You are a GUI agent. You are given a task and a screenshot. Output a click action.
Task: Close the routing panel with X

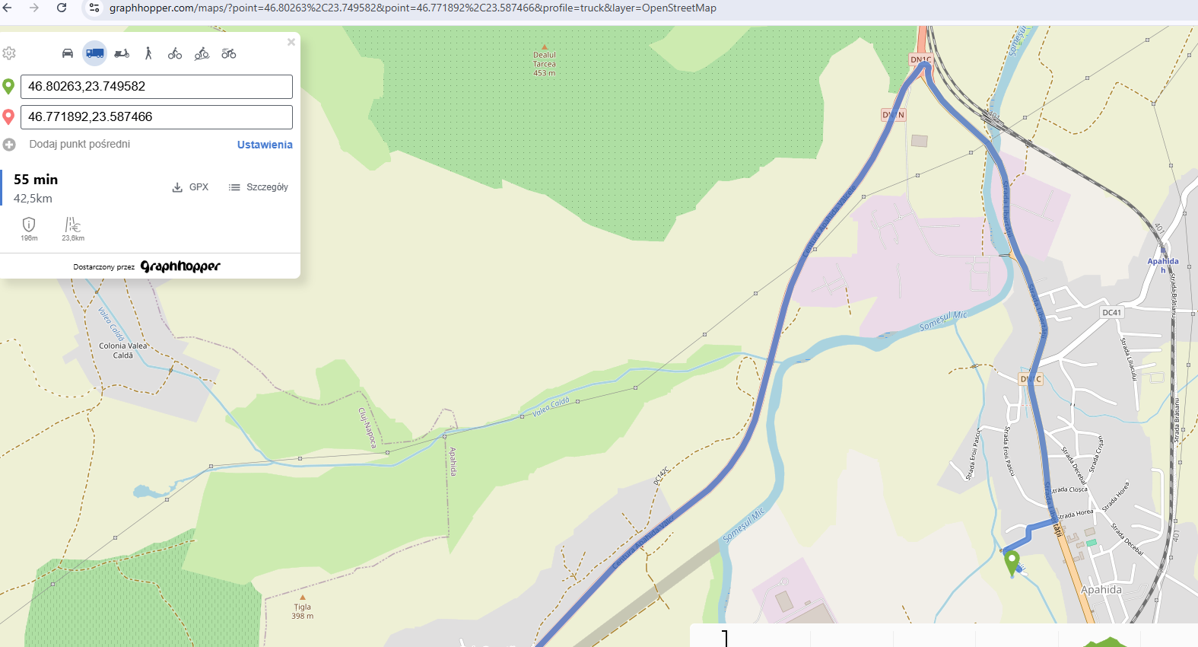(291, 43)
